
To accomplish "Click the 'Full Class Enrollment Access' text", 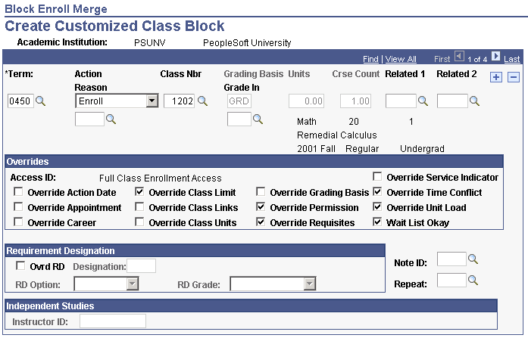I will (x=161, y=178).
